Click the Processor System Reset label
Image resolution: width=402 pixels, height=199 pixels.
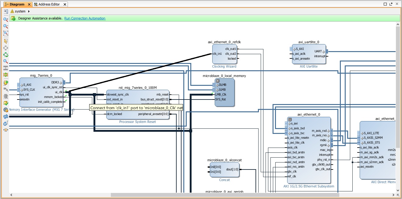pyautogui.click(x=137, y=122)
